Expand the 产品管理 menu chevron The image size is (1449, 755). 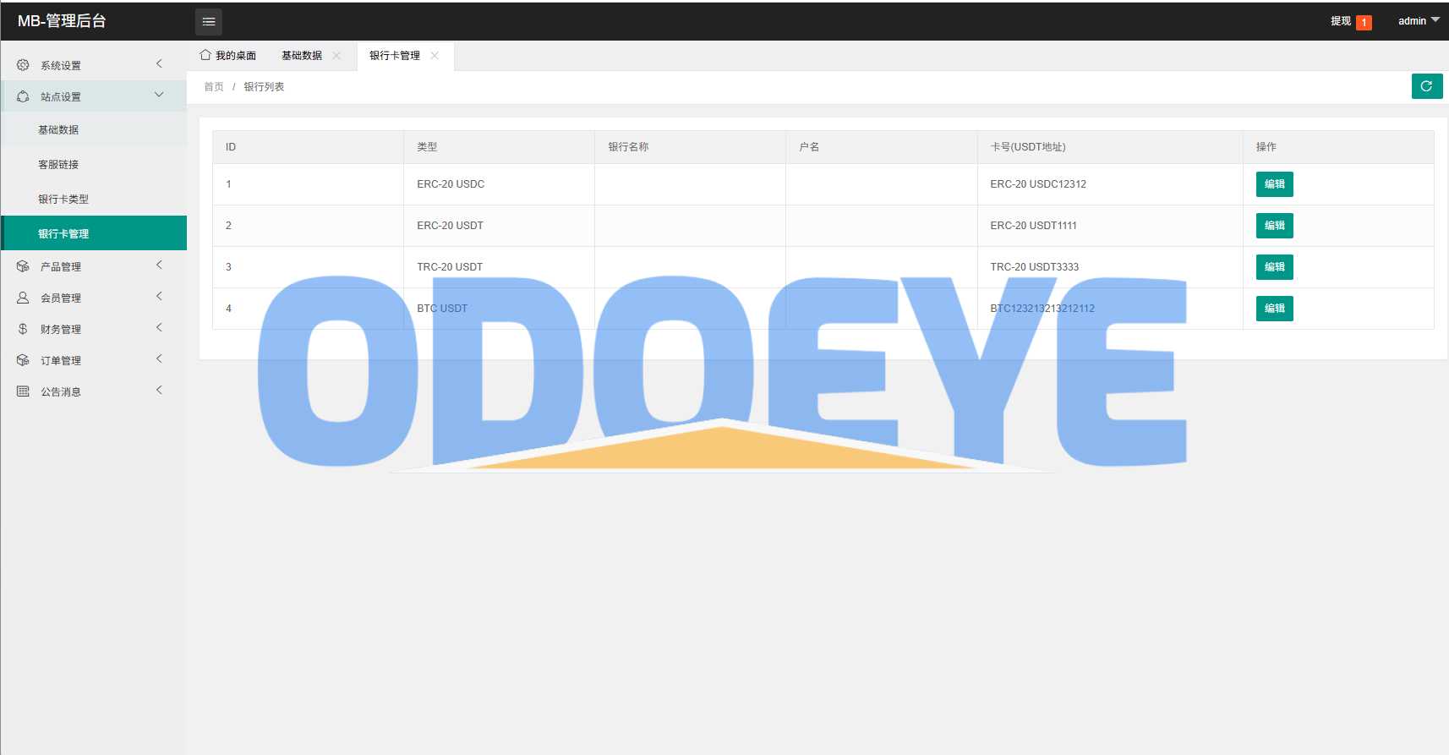pyautogui.click(x=159, y=265)
